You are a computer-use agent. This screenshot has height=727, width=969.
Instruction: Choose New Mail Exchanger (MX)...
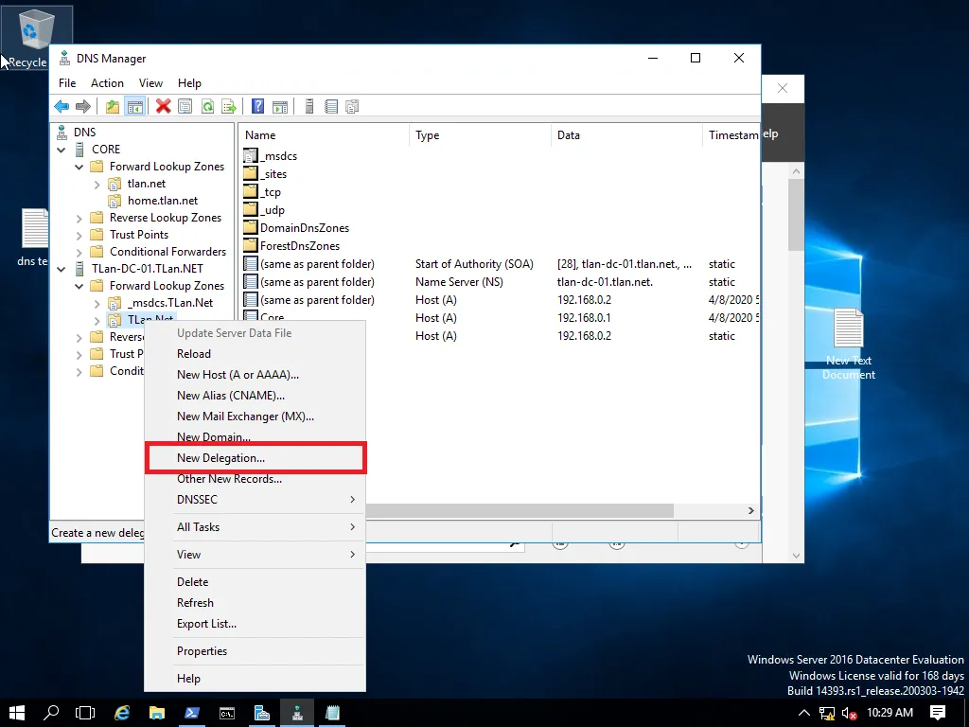[x=255, y=417]
